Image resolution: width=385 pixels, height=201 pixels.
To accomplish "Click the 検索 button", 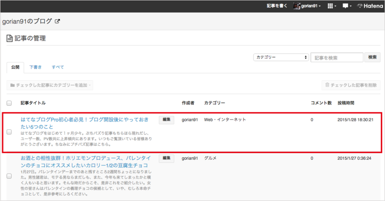I will [x=372, y=57].
